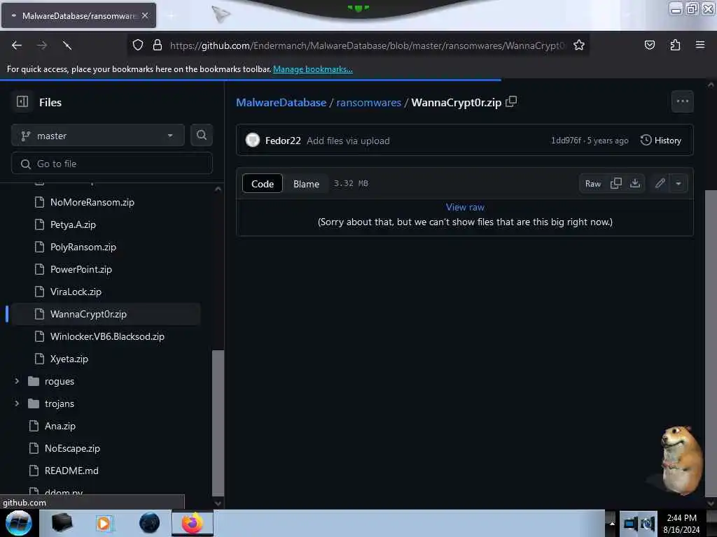Screen dimensions: 717x537
Task: Open the ransomwares breadcrumb link
Action: tap(368, 102)
